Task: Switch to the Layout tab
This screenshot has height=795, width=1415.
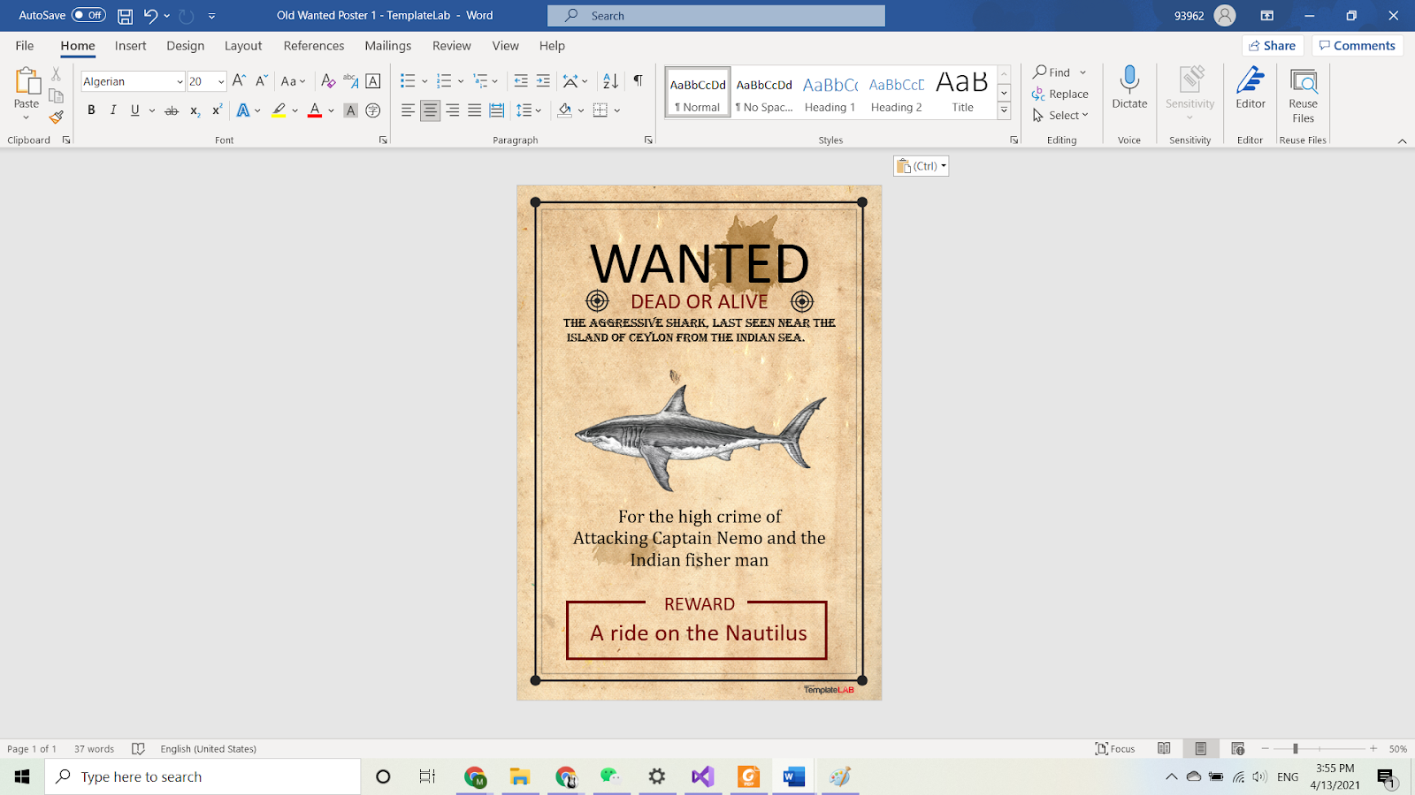Action: [243, 46]
